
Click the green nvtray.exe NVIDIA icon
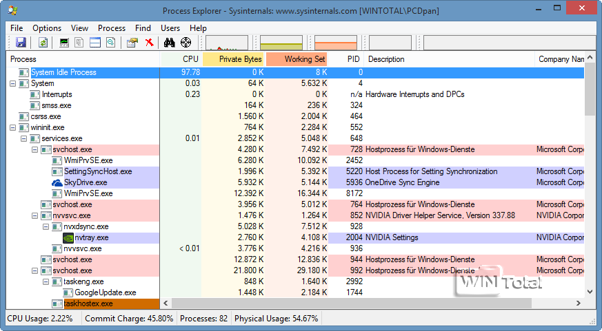pos(68,238)
